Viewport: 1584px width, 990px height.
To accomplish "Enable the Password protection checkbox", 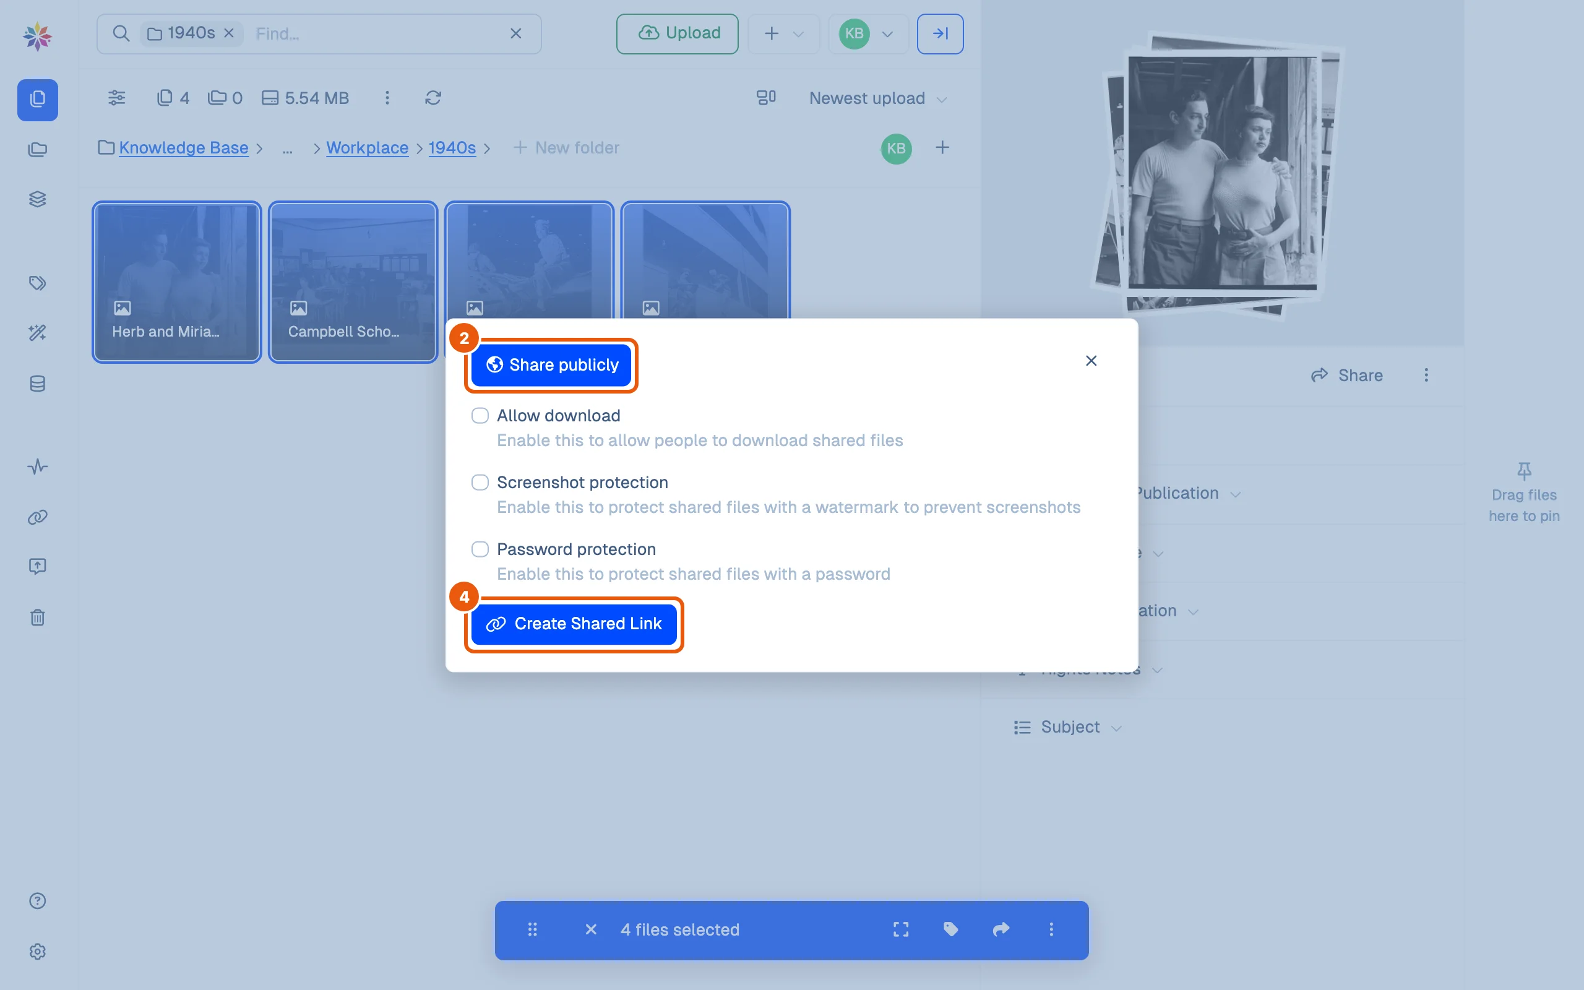I will [480, 549].
